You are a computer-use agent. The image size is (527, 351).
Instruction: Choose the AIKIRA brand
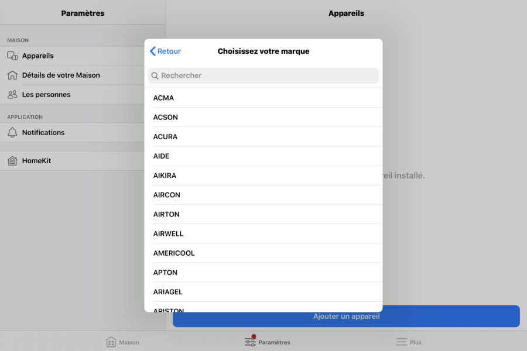[263, 175]
